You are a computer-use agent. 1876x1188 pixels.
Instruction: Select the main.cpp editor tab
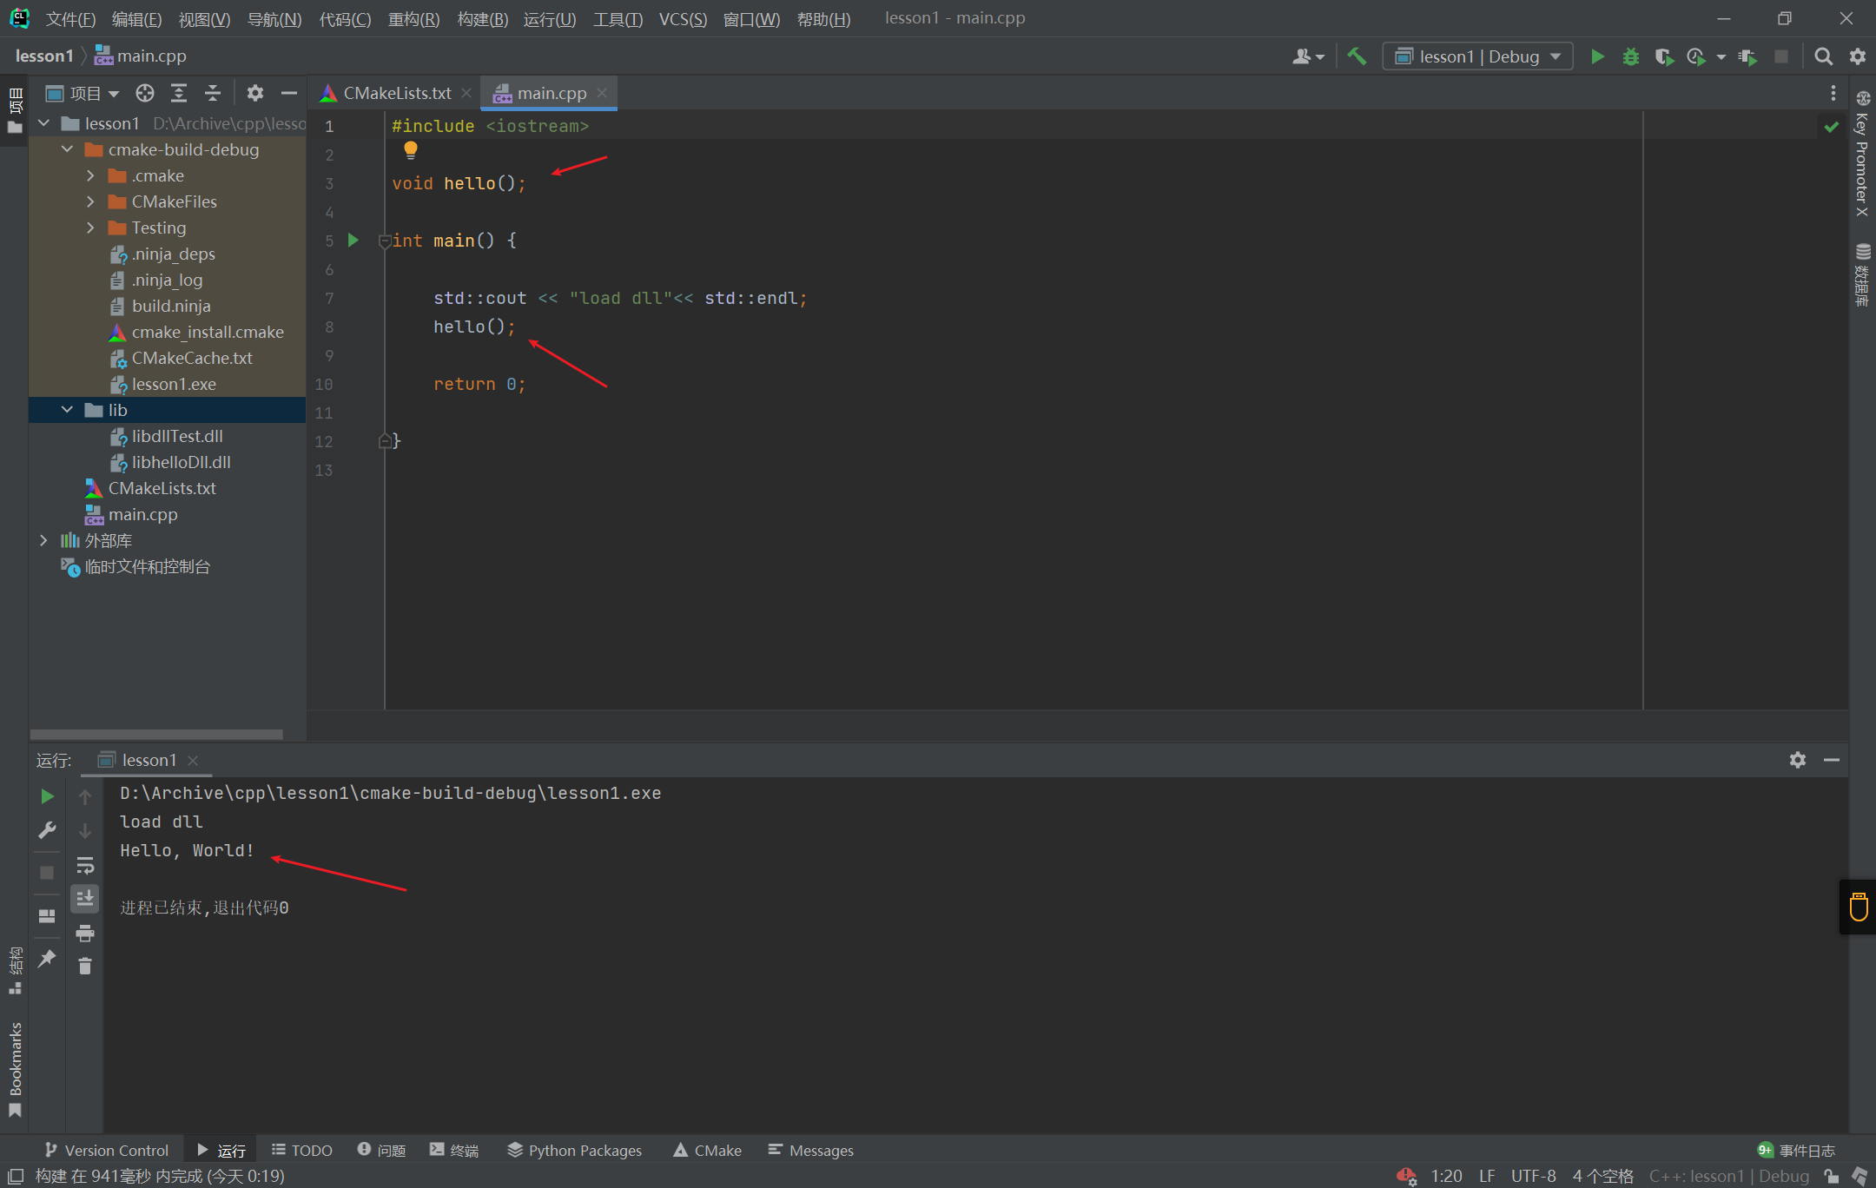[550, 93]
